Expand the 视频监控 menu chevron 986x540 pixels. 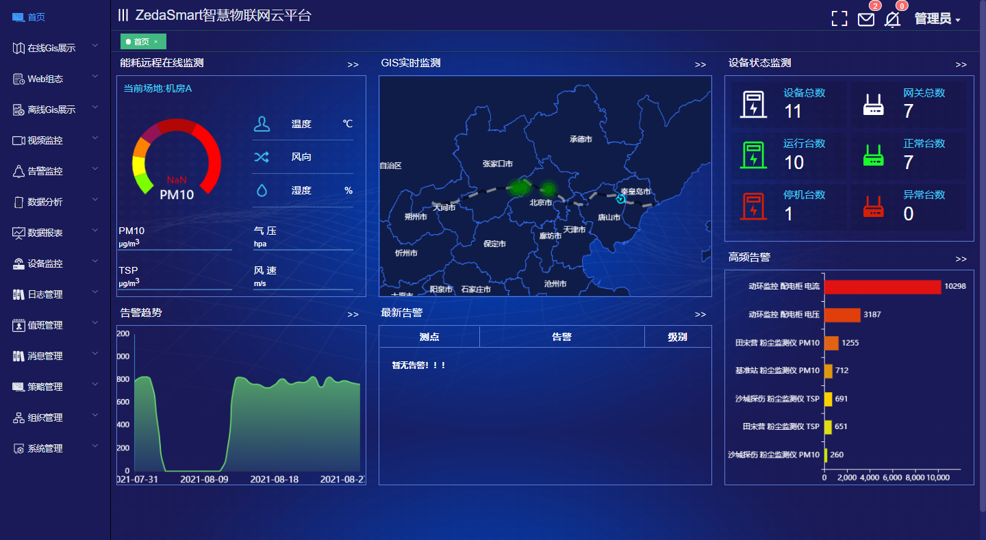tap(95, 139)
